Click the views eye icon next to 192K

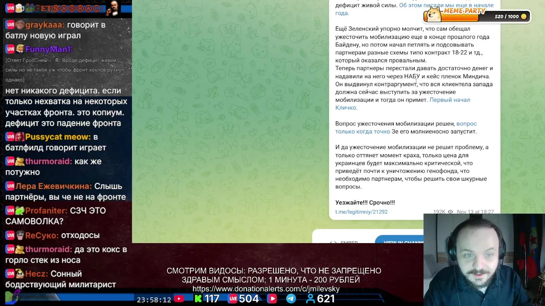pos(450,212)
